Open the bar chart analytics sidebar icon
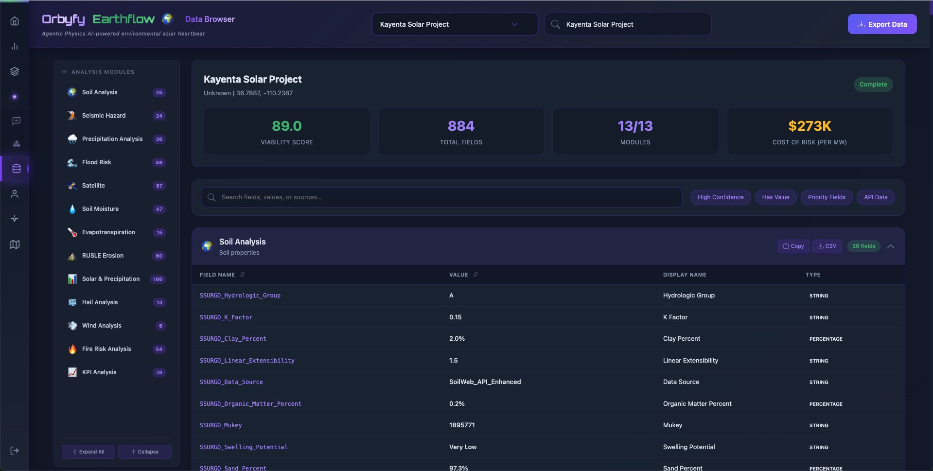Image resolution: width=933 pixels, height=471 pixels. pos(15,46)
